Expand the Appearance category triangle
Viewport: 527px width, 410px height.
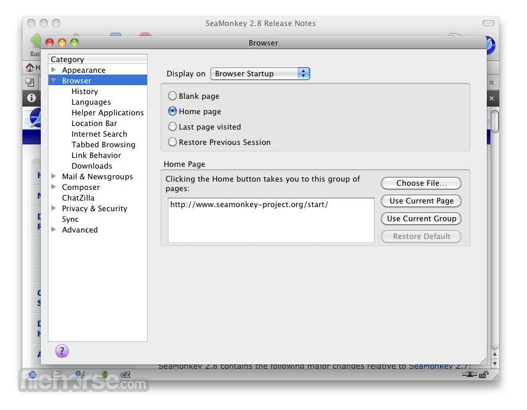(x=54, y=70)
